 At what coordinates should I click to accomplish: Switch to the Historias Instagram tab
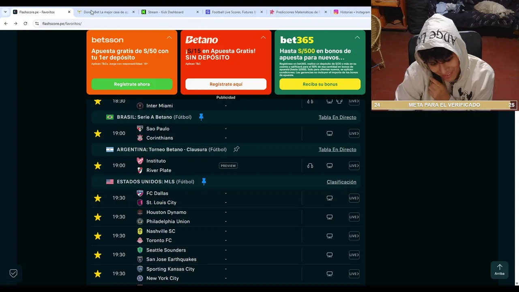coord(351,12)
